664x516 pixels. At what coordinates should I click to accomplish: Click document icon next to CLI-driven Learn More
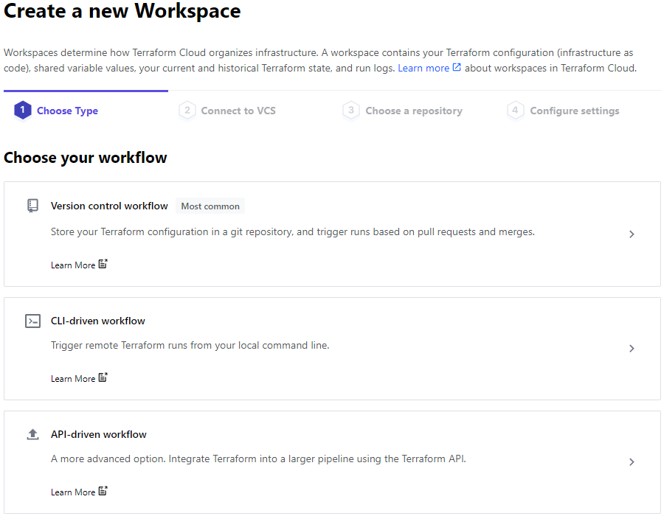tap(103, 377)
